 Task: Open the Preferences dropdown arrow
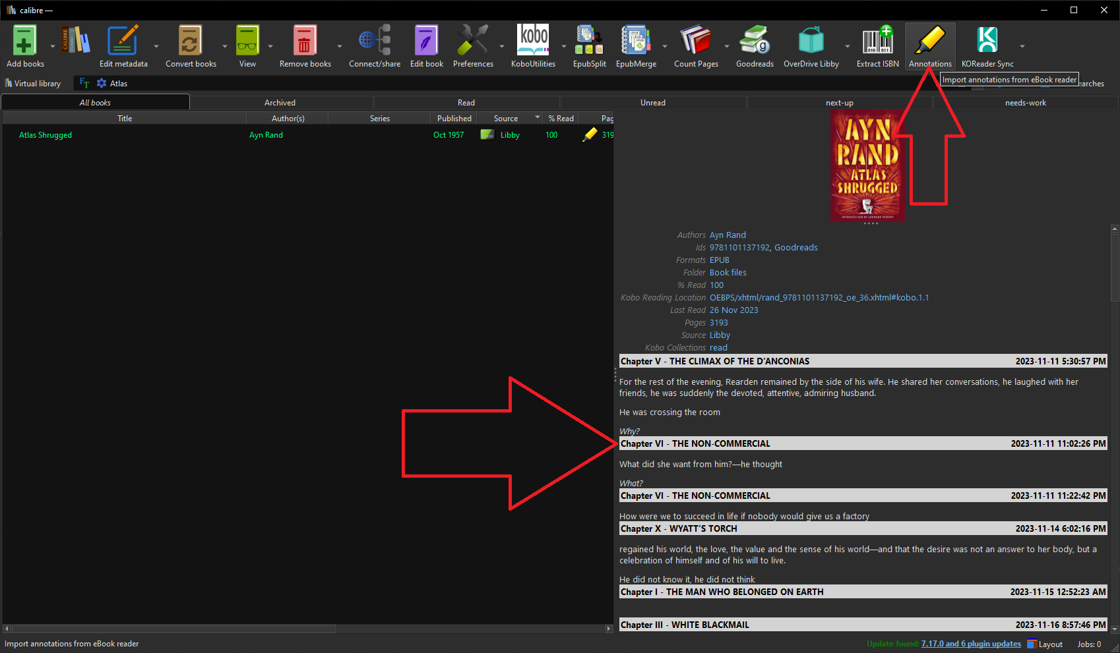pyautogui.click(x=502, y=46)
